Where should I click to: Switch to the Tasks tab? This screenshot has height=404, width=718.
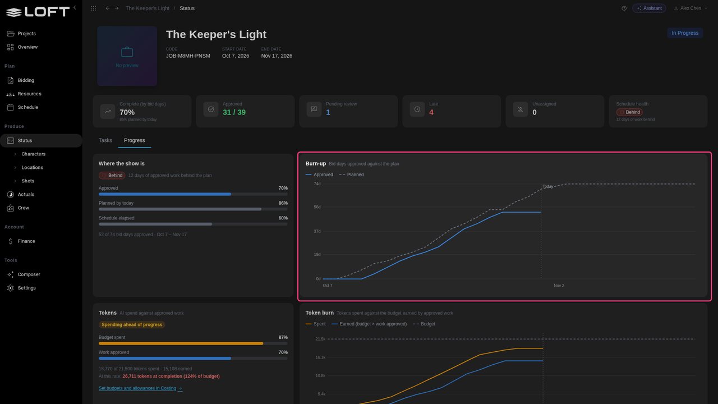click(105, 140)
